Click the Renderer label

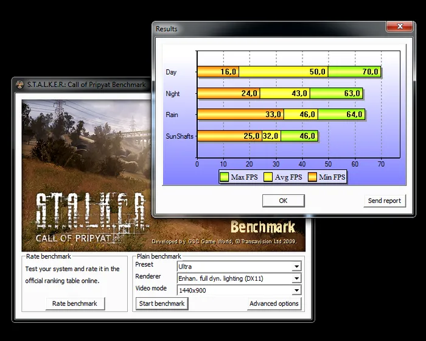click(148, 276)
